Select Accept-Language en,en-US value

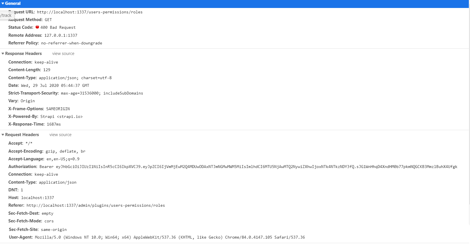tap(63, 159)
